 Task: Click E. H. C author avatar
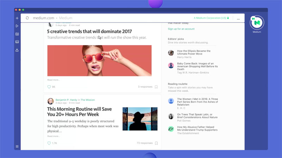pos(171,101)
